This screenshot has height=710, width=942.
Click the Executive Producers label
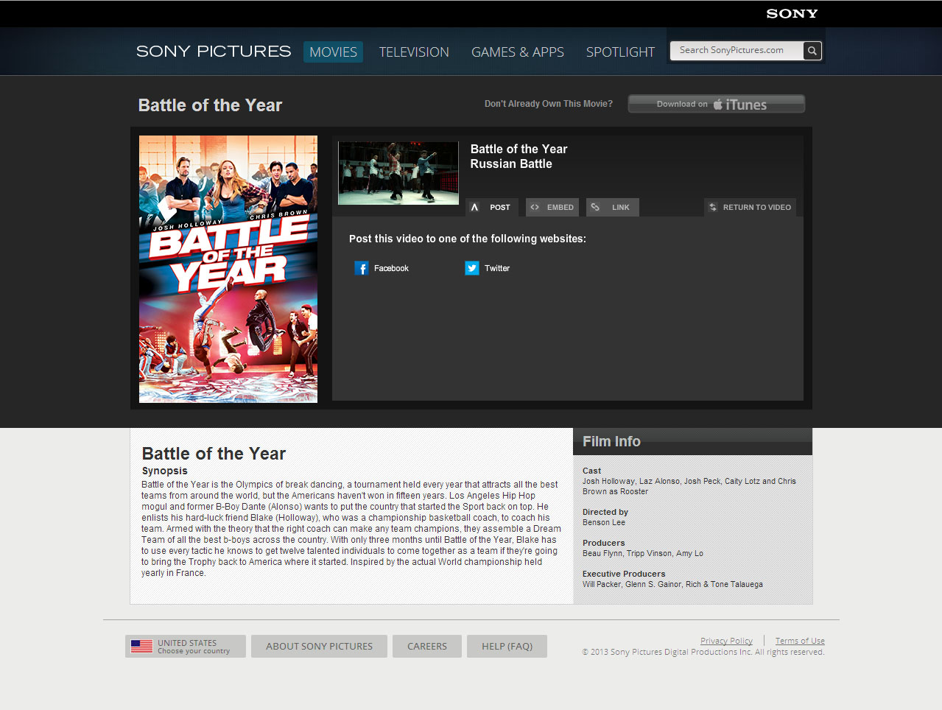624,574
